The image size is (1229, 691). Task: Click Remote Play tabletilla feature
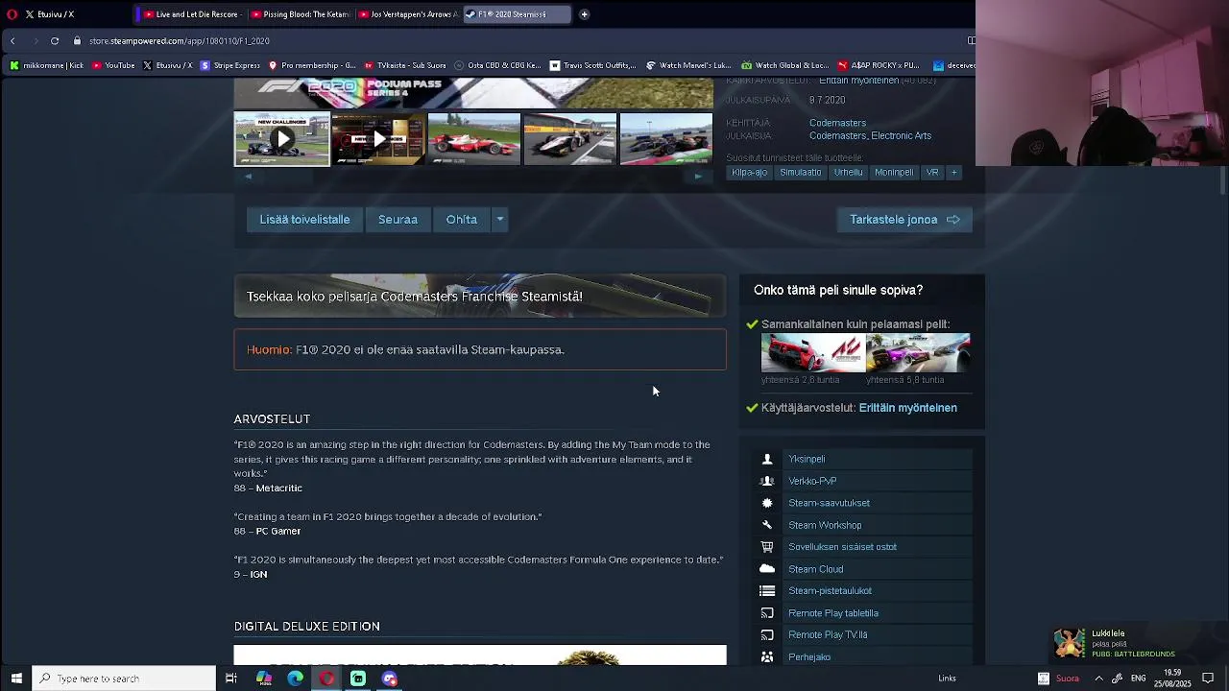[x=861, y=613]
